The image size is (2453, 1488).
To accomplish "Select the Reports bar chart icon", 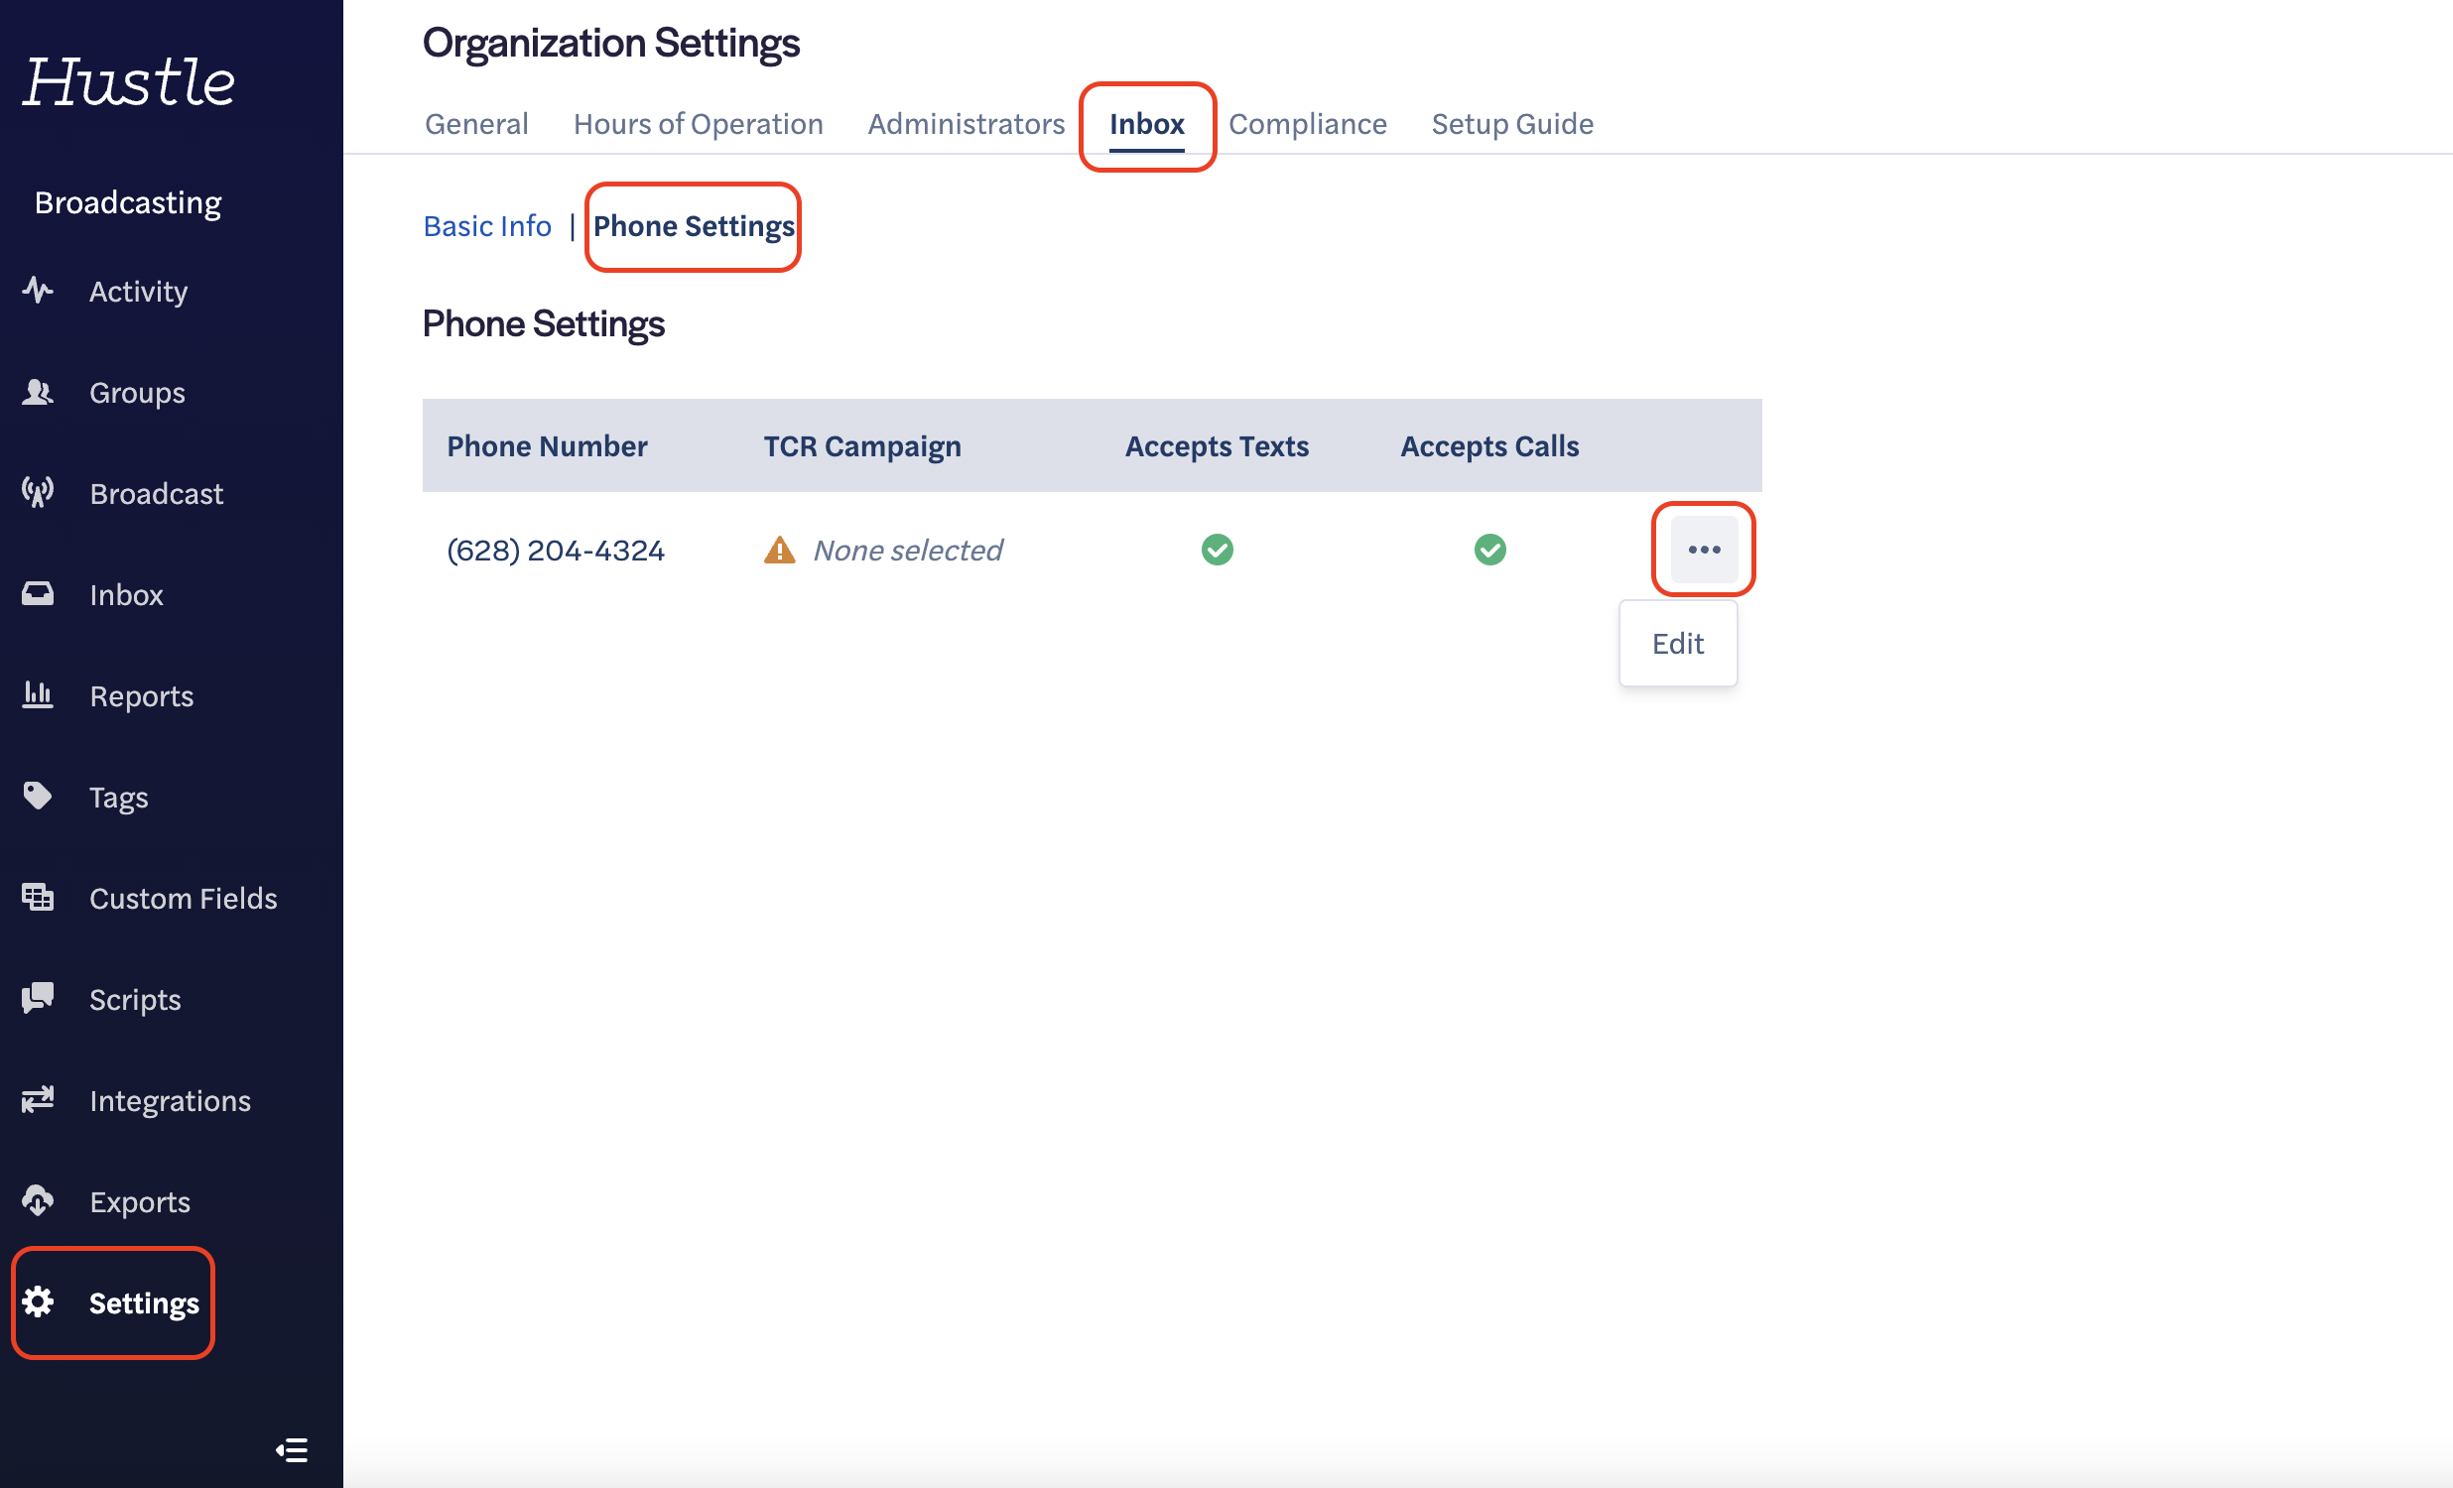I will (x=37, y=694).
